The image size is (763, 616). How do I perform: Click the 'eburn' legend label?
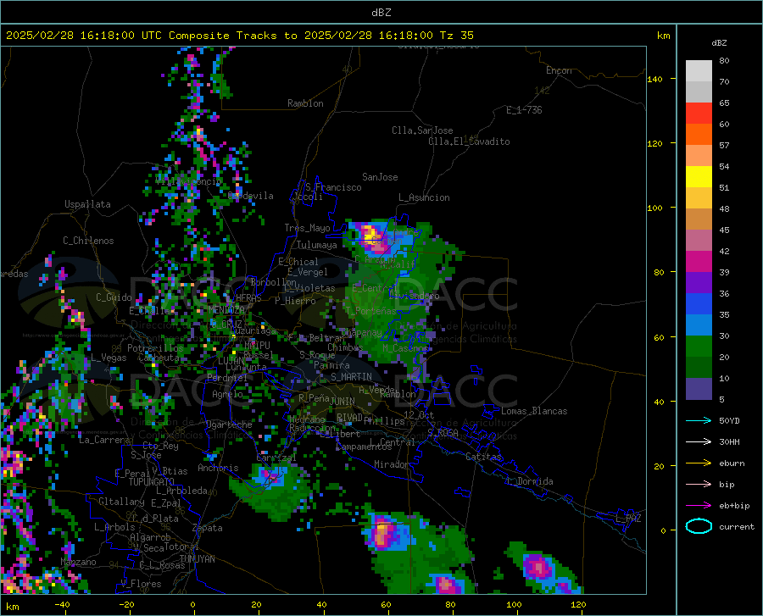click(x=732, y=463)
